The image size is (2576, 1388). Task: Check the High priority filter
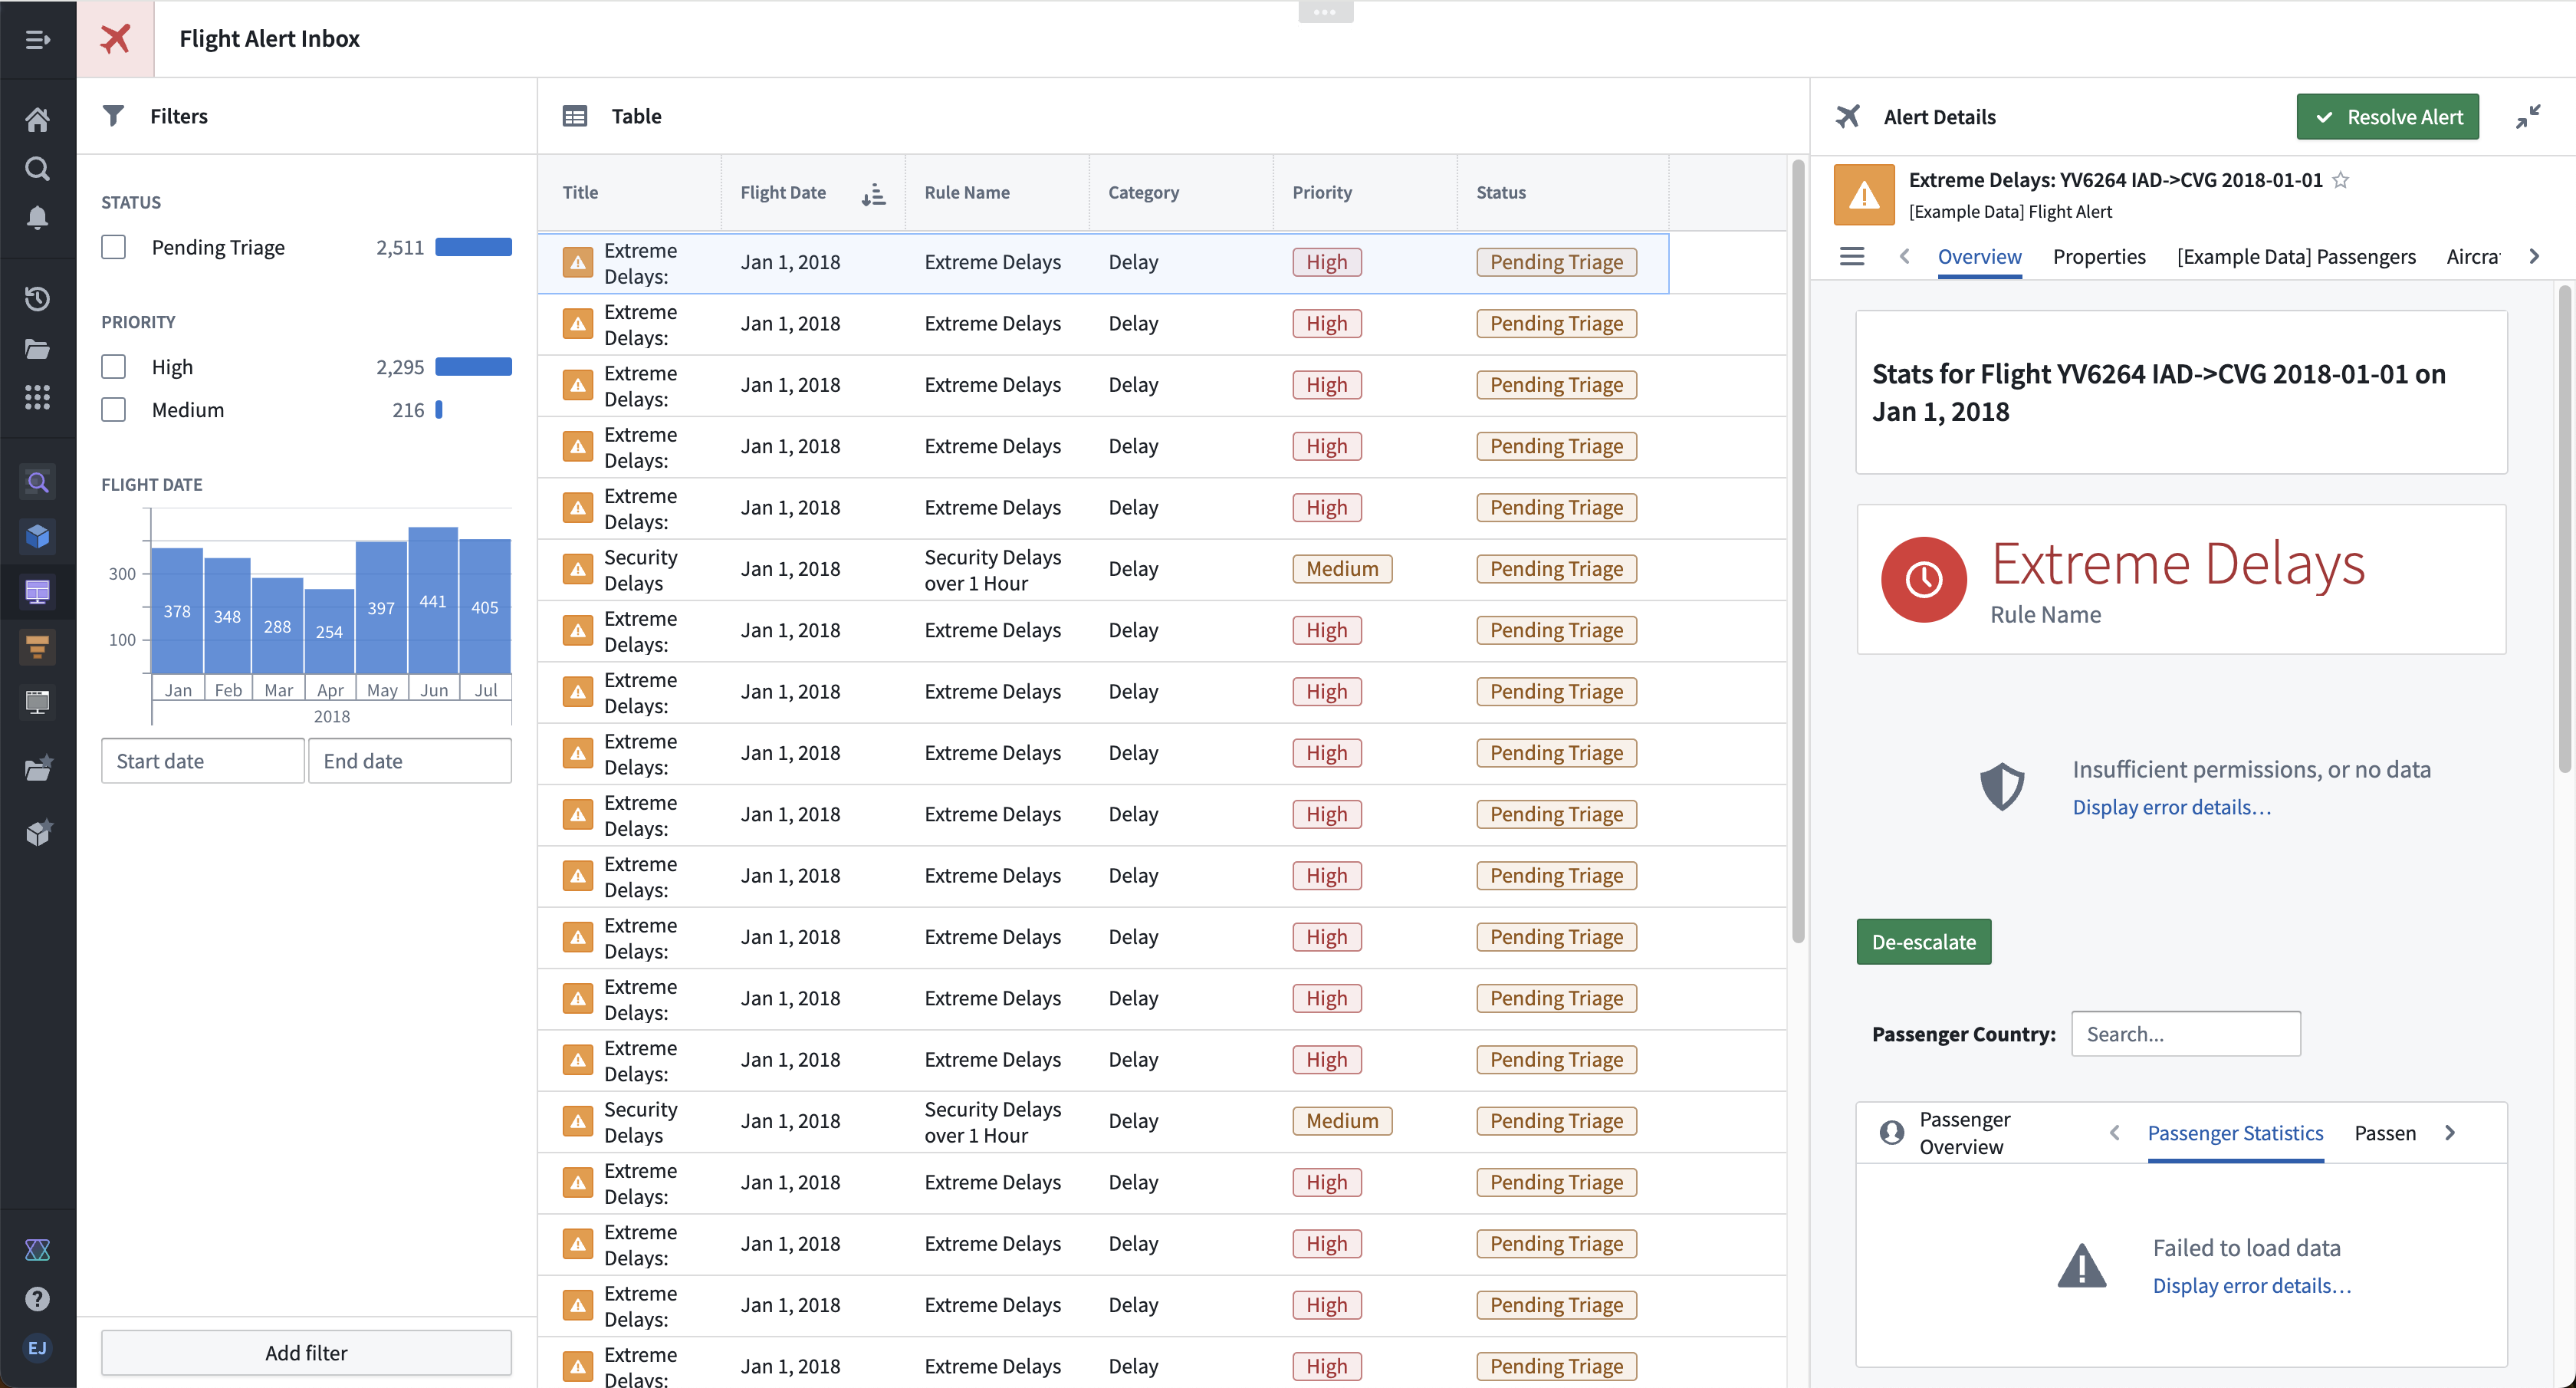click(x=114, y=367)
